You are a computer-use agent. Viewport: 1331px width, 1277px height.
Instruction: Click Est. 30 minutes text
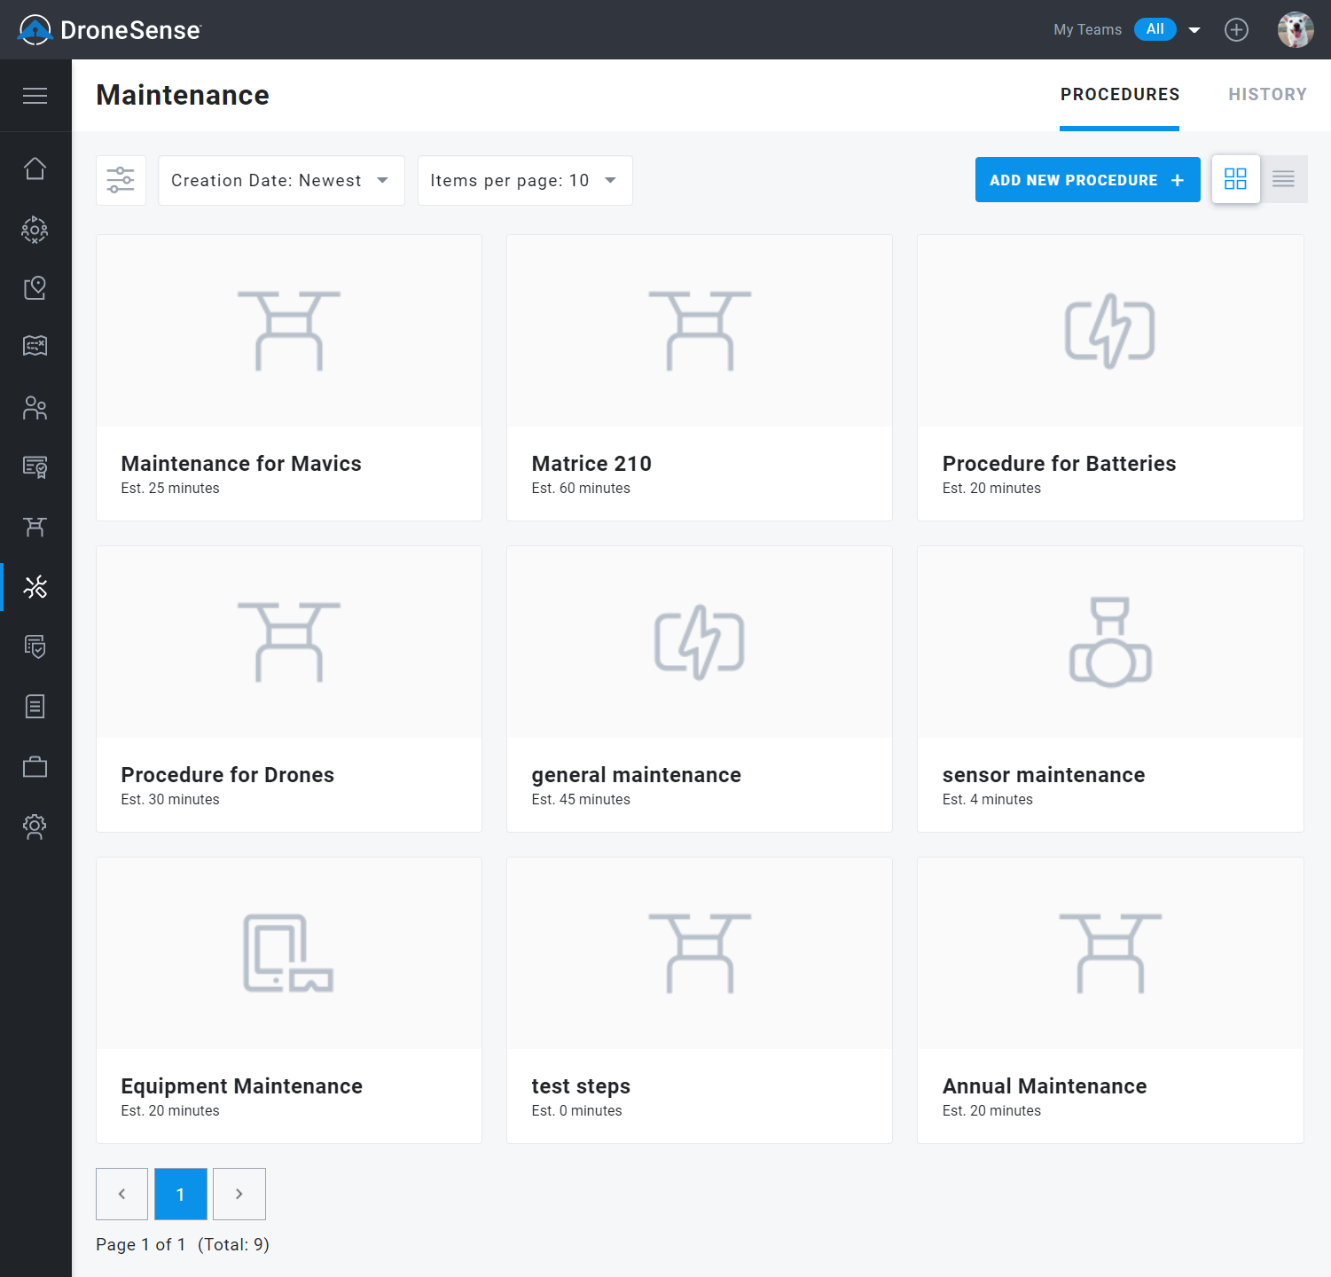click(x=170, y=800)
